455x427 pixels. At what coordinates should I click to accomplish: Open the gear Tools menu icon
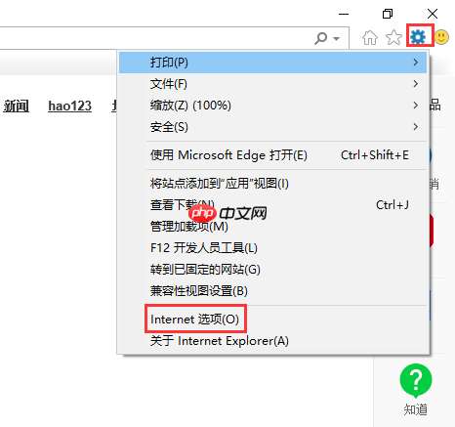(x=418, y=37)
